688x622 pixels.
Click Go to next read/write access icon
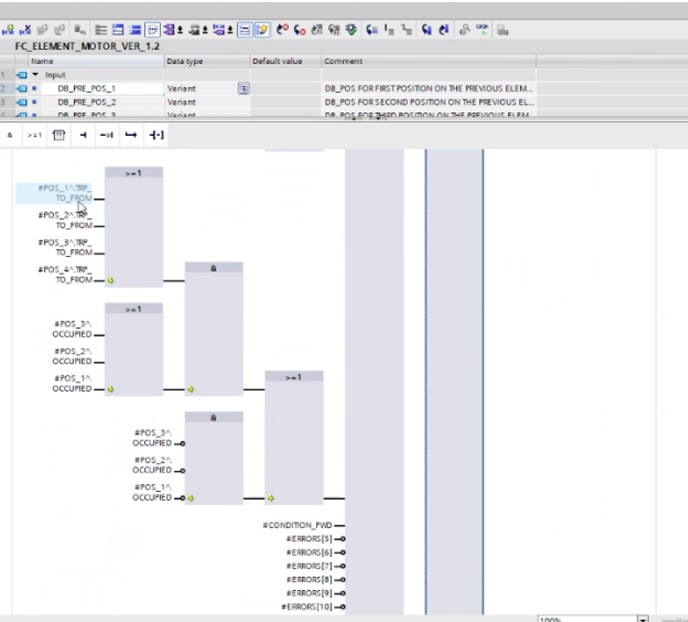click(x=372, y=30)
